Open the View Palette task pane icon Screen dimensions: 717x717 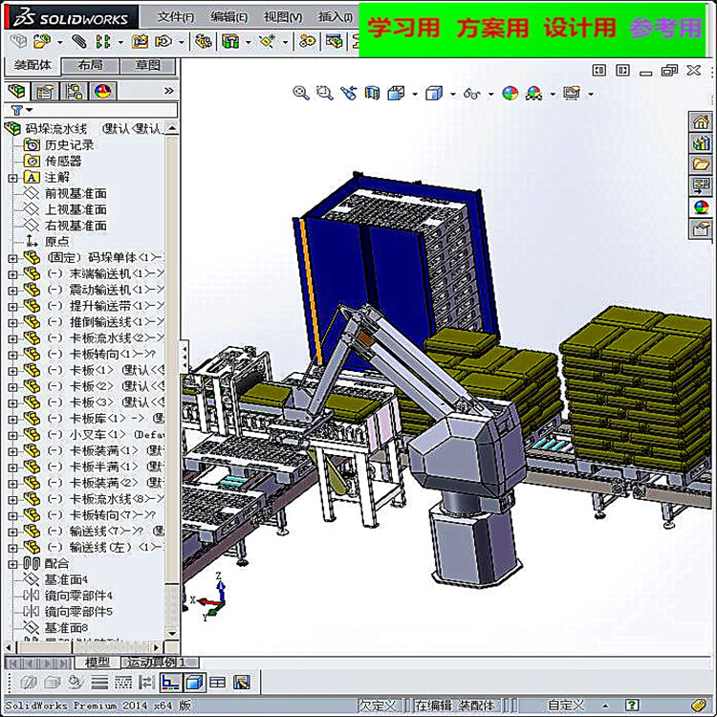pos(700,185)
